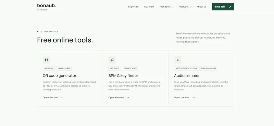Expand the Products chevron arrow
The image size is (274, 126).
tap(190, 7)
